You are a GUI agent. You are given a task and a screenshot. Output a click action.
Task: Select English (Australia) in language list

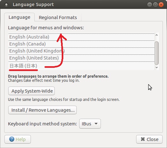[x=81, y=37]
